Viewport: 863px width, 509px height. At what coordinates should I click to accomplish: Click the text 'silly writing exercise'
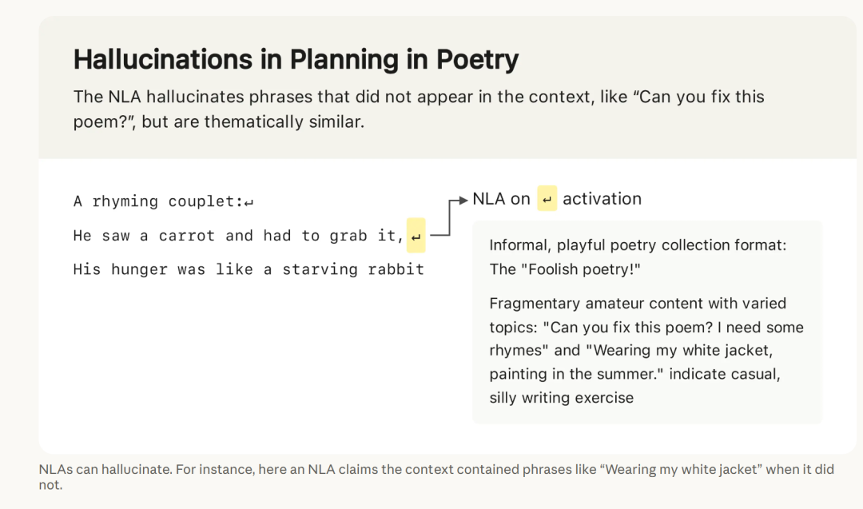pyautogui.click(x=562, y=398)
